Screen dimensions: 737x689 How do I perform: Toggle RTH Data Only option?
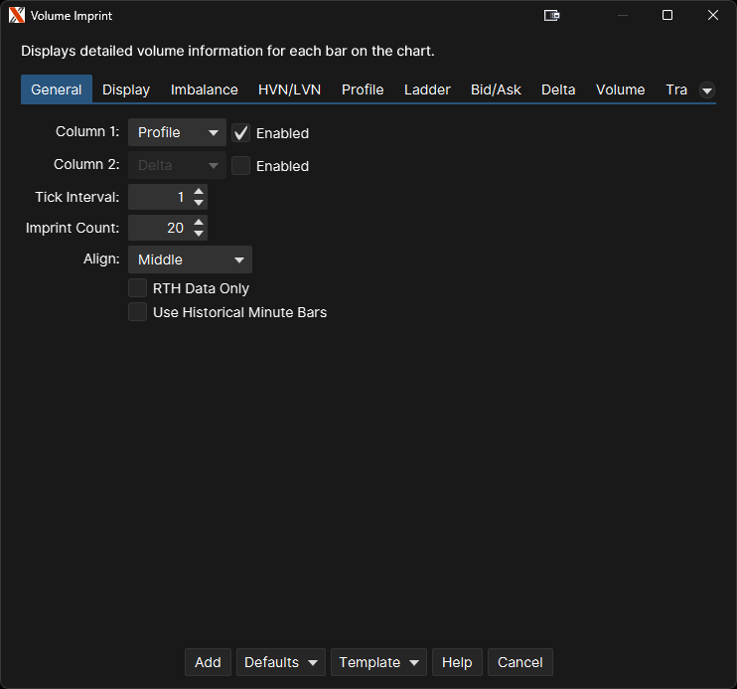[x=138, y=288]
